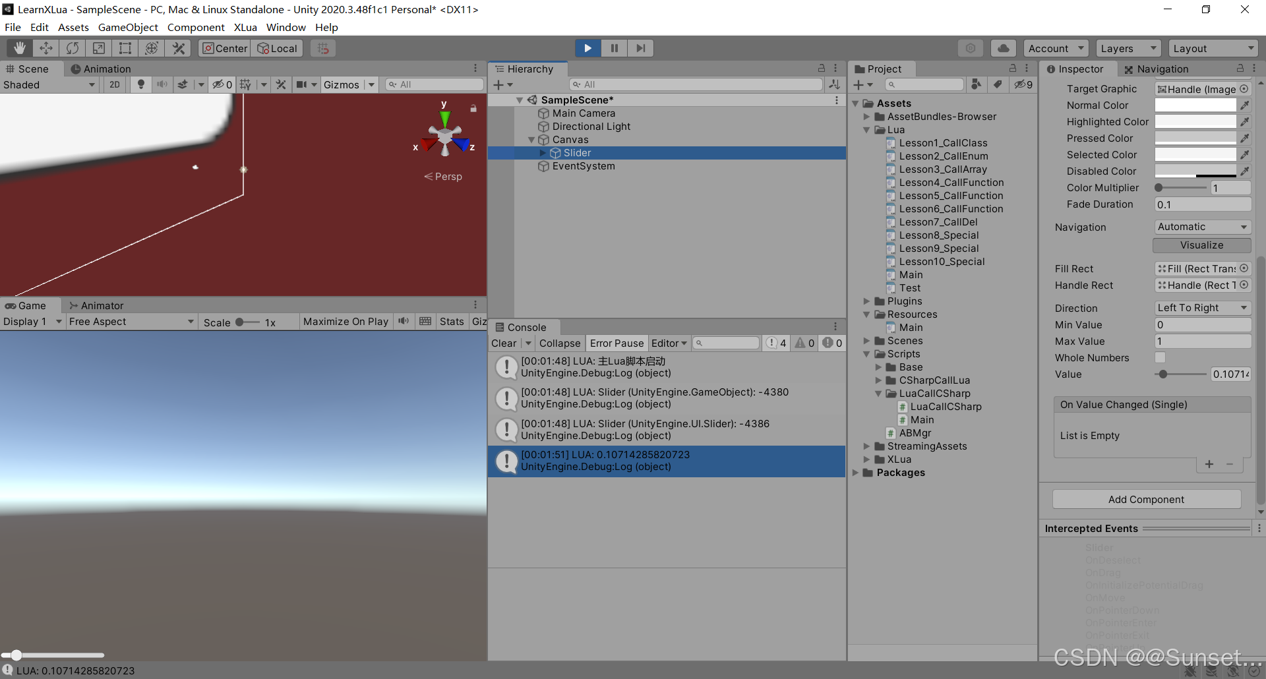Click the Step frame button
The height and width of the screenshot is (679, 1266).
640,48
